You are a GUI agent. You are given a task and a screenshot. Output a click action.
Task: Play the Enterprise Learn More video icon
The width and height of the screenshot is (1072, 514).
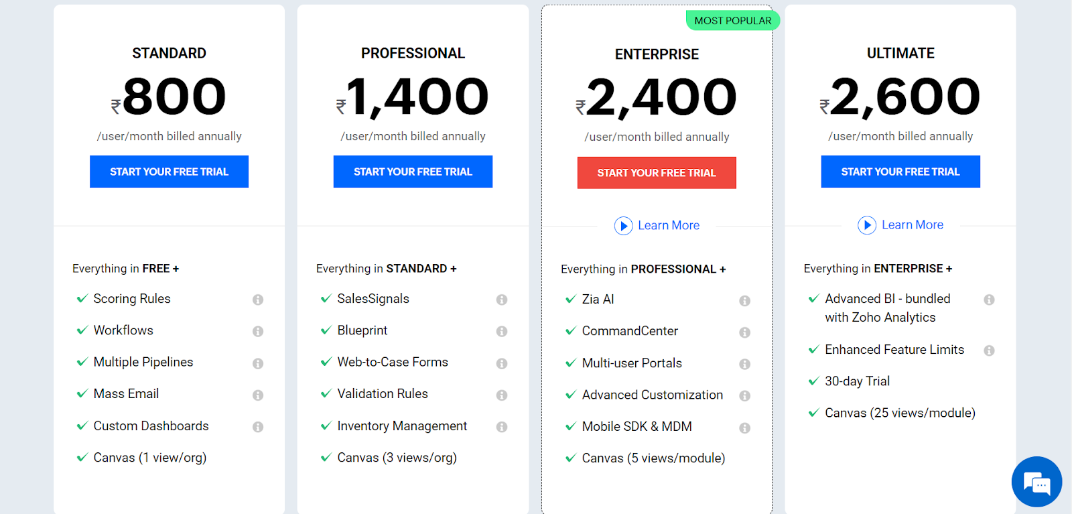624,226
